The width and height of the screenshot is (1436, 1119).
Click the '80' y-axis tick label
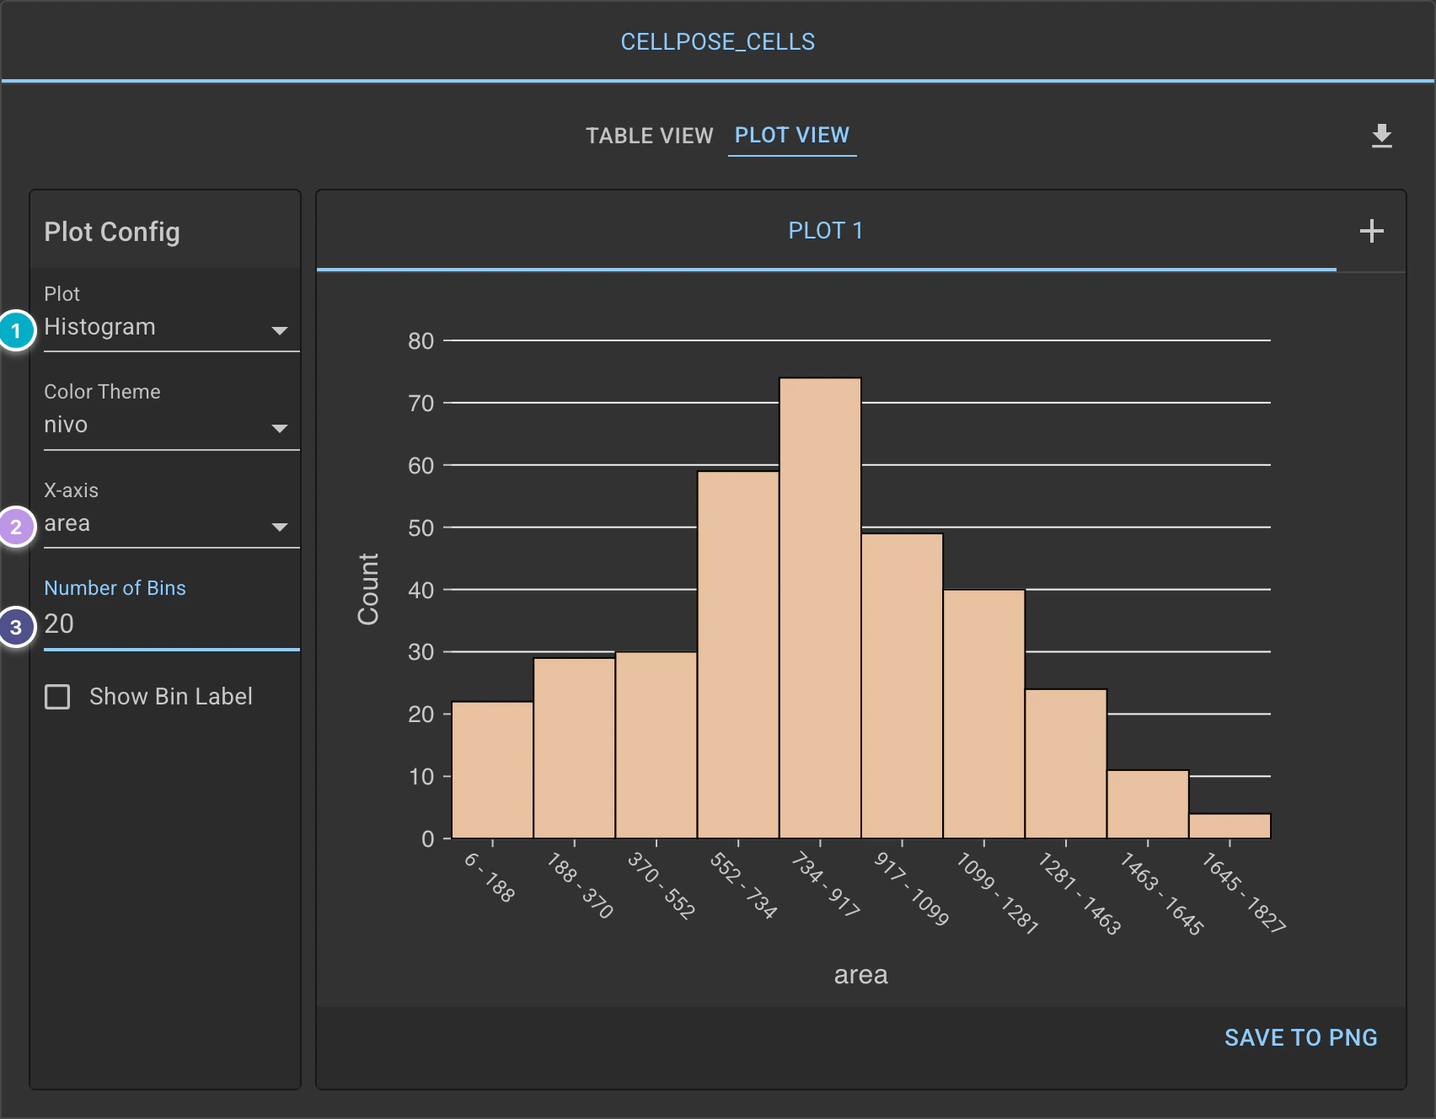[421, 341]
